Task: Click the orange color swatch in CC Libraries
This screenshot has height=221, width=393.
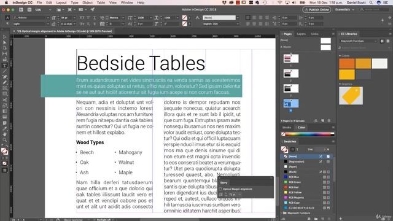Action: click(346, 64)
